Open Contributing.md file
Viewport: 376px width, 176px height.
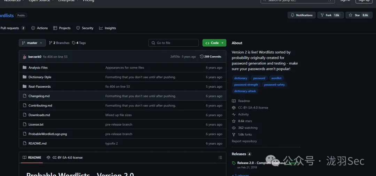(40, 106)
